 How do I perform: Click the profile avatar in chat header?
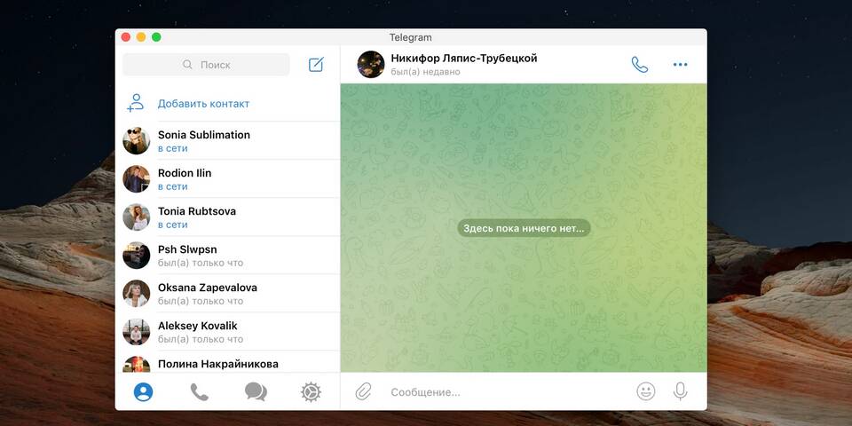click(x=371, y=65)
